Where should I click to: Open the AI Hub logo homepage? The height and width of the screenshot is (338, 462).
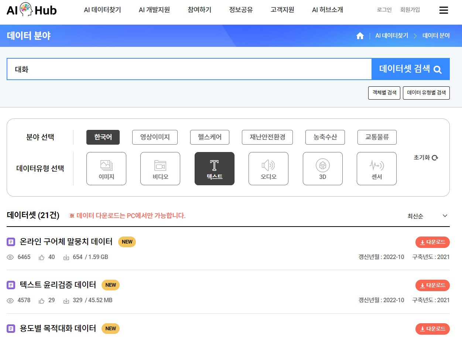tap(32, 10)
